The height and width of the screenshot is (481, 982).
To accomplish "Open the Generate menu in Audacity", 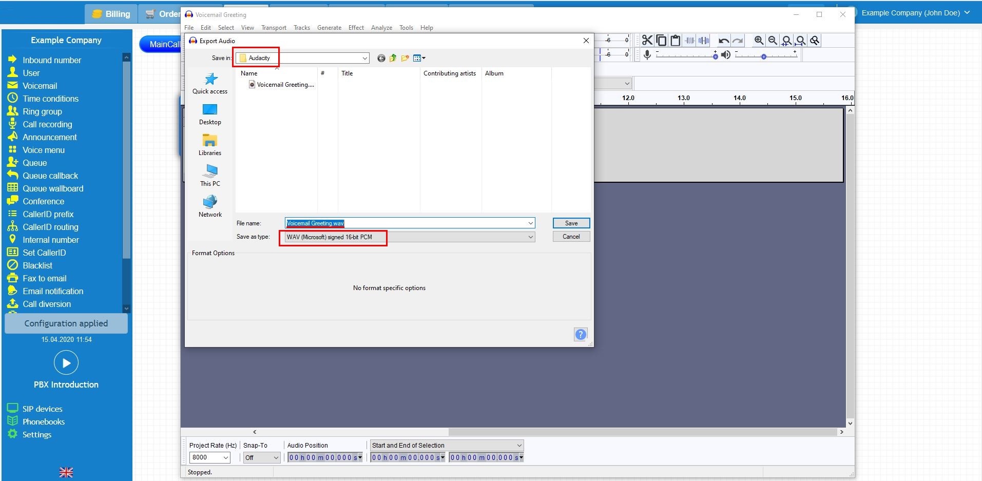I will (329, 28).
